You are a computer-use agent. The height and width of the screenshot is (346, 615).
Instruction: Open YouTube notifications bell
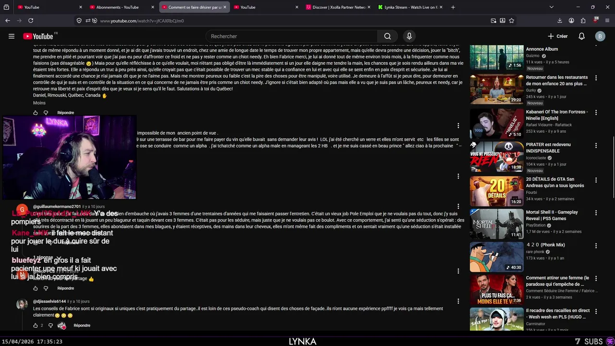coord(581,36)
